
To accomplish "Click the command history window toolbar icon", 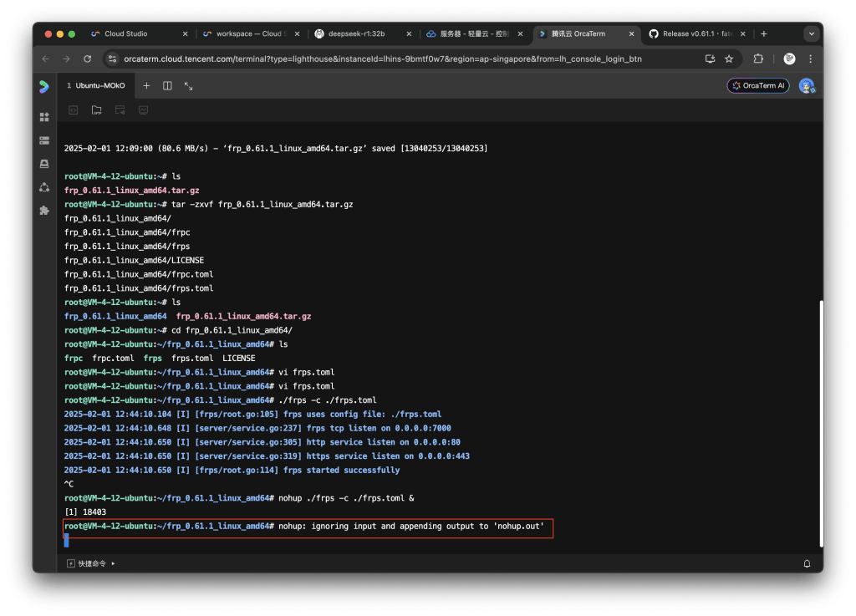I will click(x=120, y=110).
